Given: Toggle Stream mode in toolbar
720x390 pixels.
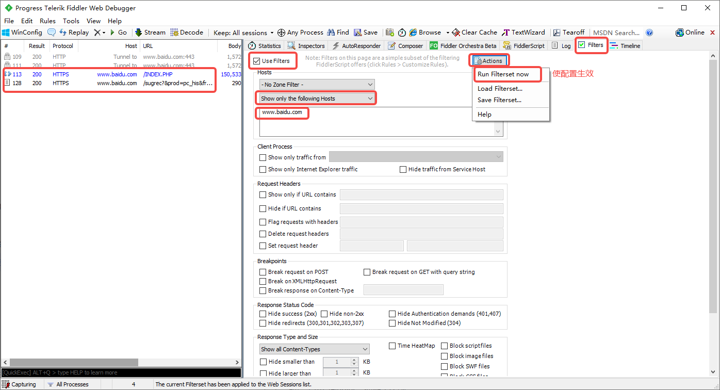Looking at the screenshot, I should point(150,32).
